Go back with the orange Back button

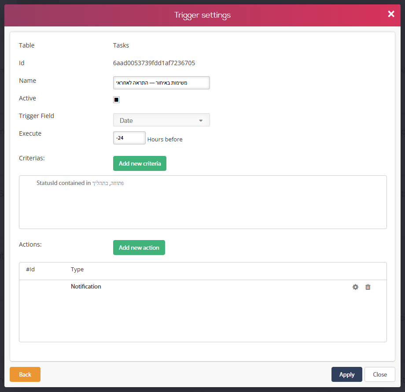tap(25, 374)
